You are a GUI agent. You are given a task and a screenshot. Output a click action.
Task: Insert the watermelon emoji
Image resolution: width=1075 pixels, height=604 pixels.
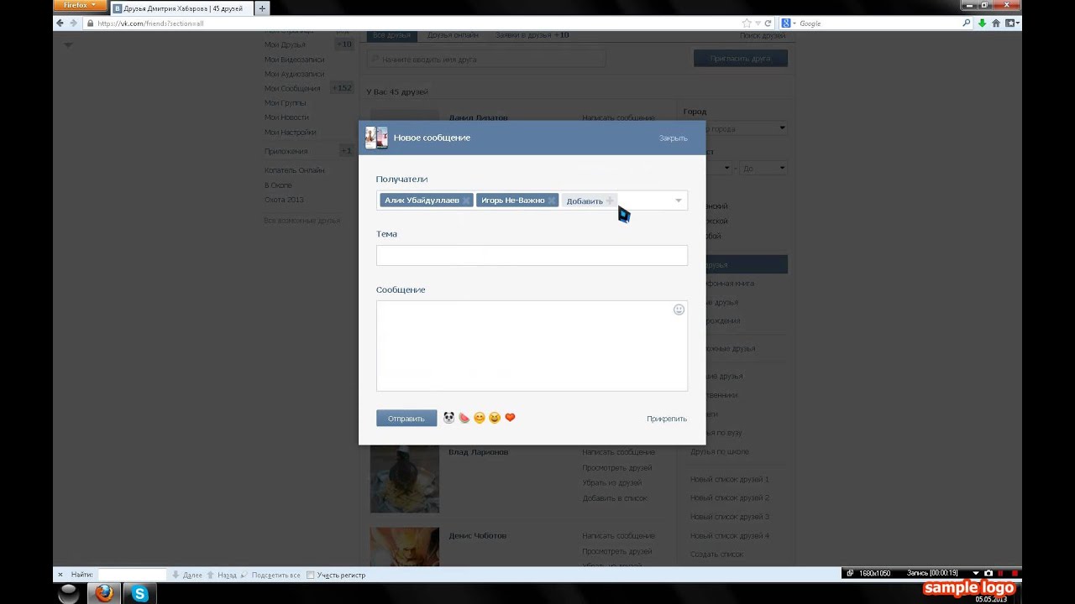pos(464,418)
